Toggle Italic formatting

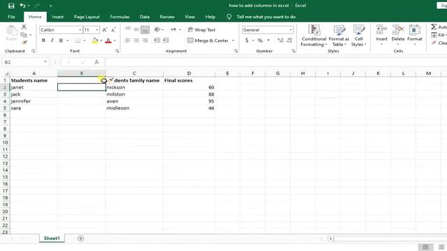pos(52,40)
